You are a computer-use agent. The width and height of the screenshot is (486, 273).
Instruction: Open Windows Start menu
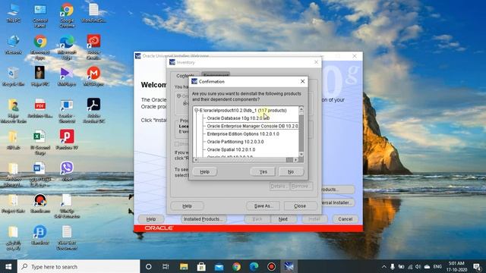pos(8,266)
